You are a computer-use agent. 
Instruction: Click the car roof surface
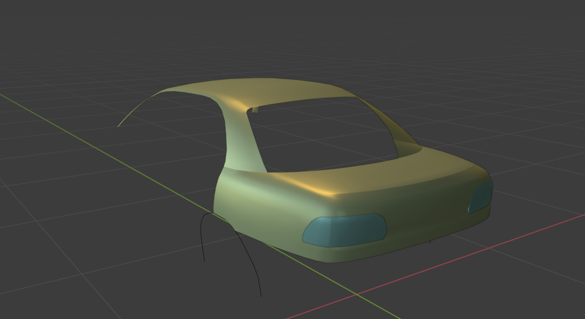[261, 91]
